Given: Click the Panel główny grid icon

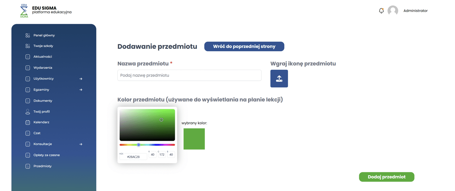Looking at the screenshot, I should click(28, 35).
